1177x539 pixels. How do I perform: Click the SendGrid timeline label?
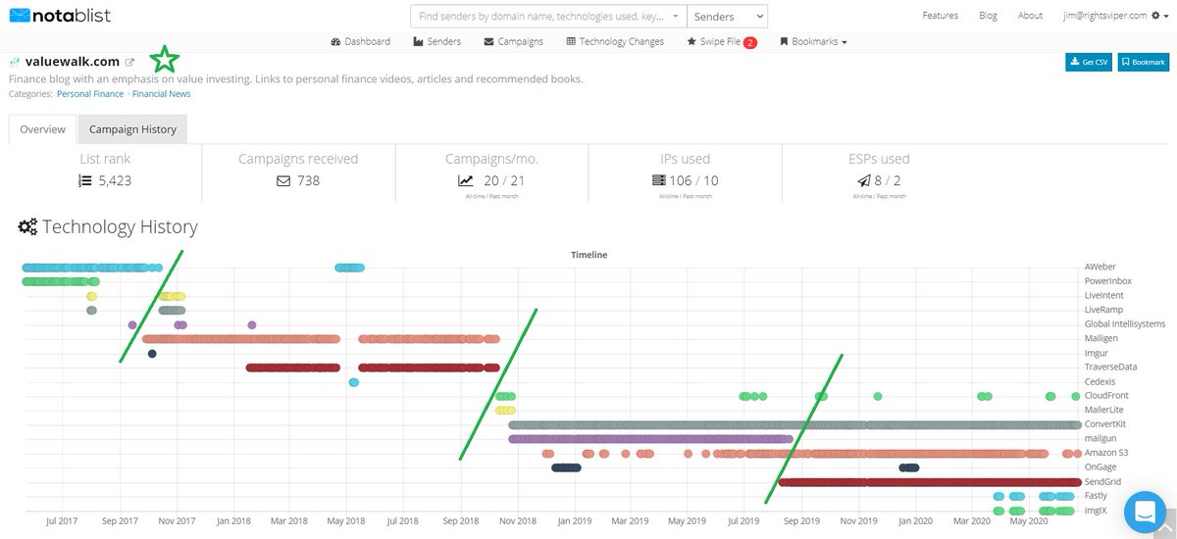point(1102,481)
